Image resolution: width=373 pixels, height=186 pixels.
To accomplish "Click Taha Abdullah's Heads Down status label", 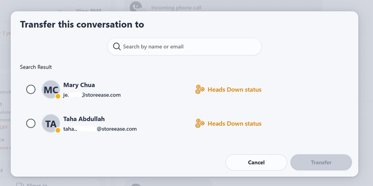I will coord(234,123).
